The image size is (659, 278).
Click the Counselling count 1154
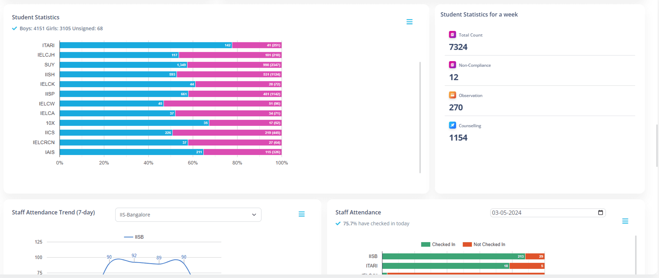[458, 138]
